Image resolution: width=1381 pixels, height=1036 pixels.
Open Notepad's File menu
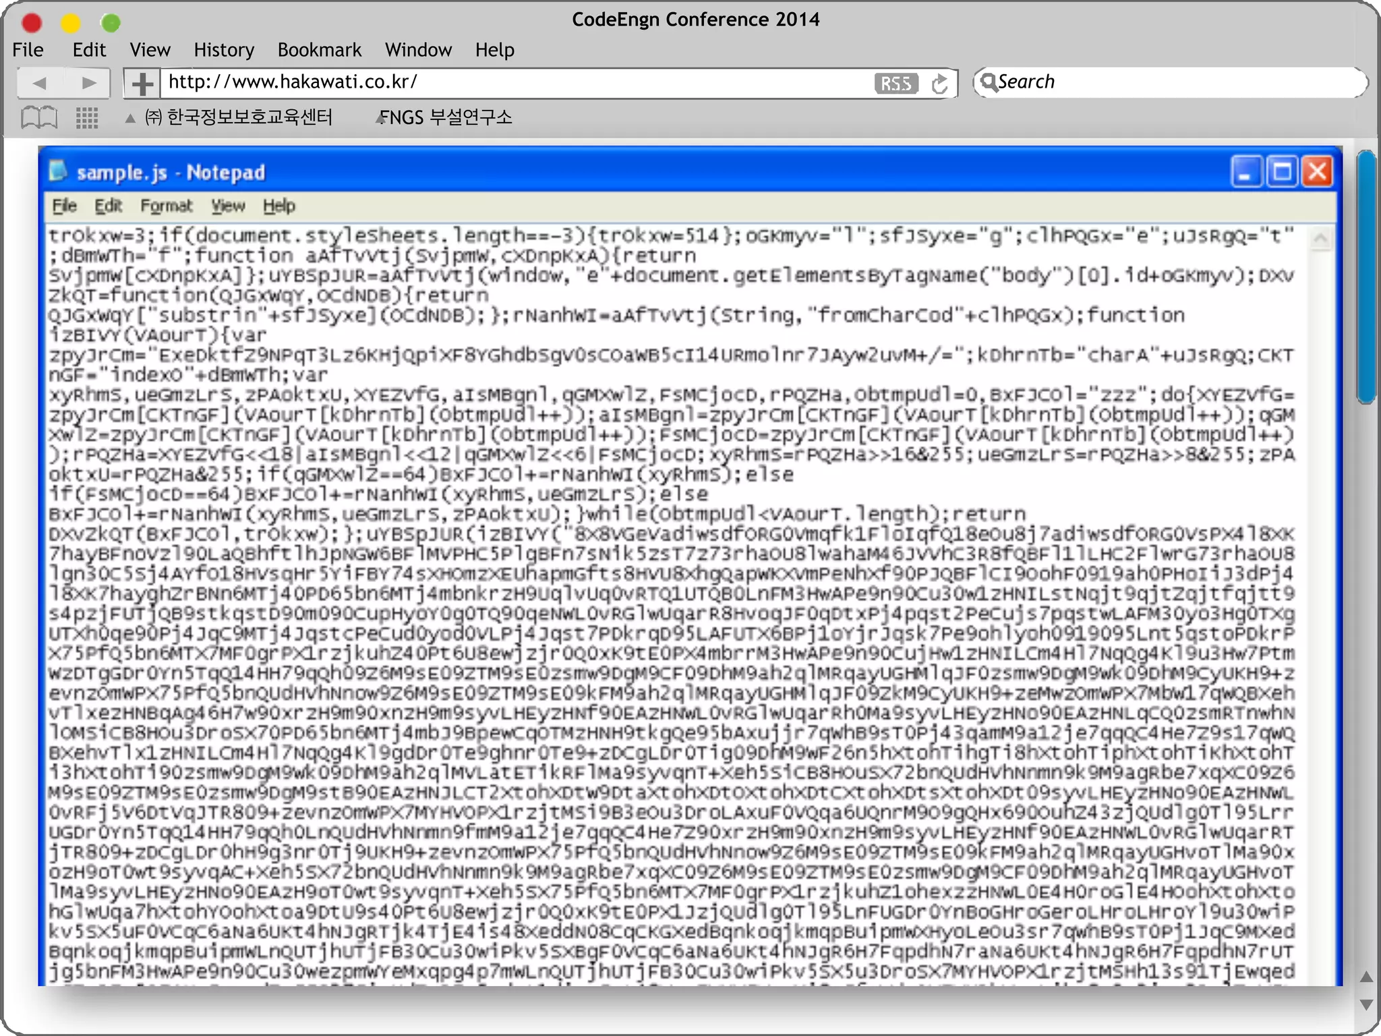pyautogui.click(x=65, y=206)
